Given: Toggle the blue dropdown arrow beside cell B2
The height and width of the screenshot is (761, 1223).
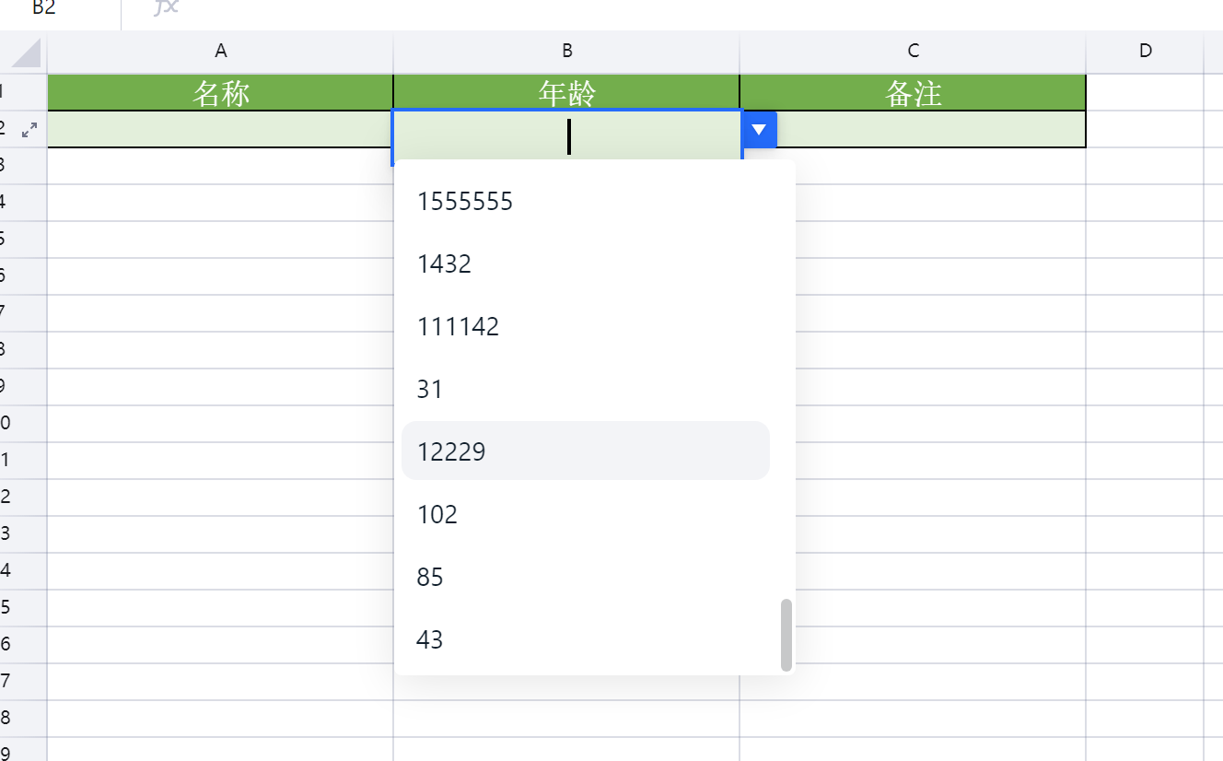Looking at the screenshot, I should 759,130.
